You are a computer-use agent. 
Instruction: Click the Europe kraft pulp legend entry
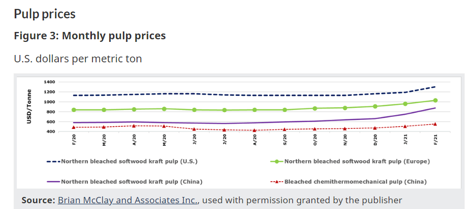click(x=350, y=161)
